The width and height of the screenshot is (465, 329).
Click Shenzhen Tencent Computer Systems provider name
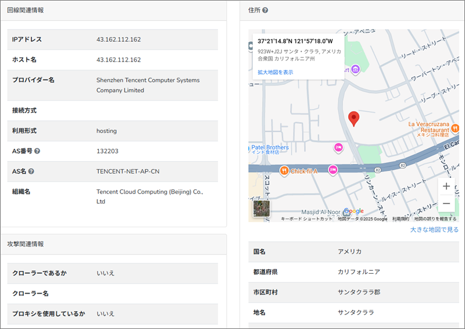click(148, 85)
